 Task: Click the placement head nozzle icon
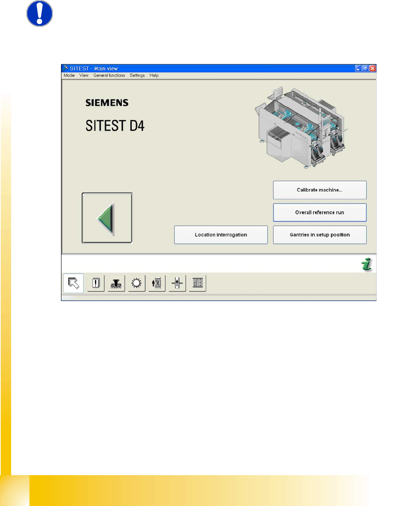click(x=116, y=283)
